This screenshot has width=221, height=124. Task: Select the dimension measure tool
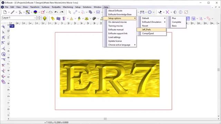[142, 12]
